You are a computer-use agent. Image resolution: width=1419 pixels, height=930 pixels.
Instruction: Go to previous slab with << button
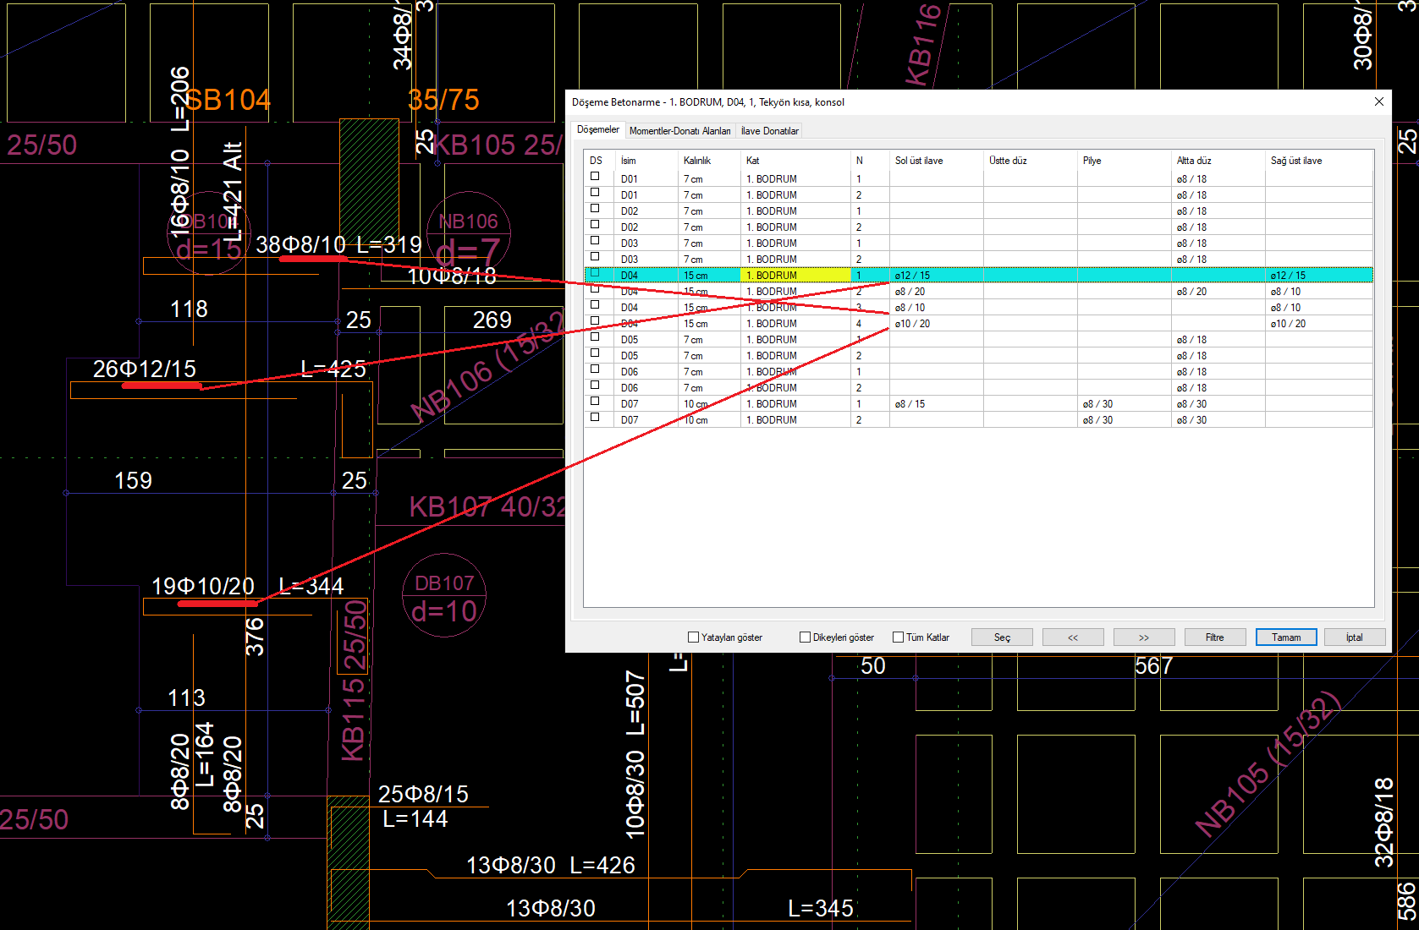(1073, 637)
